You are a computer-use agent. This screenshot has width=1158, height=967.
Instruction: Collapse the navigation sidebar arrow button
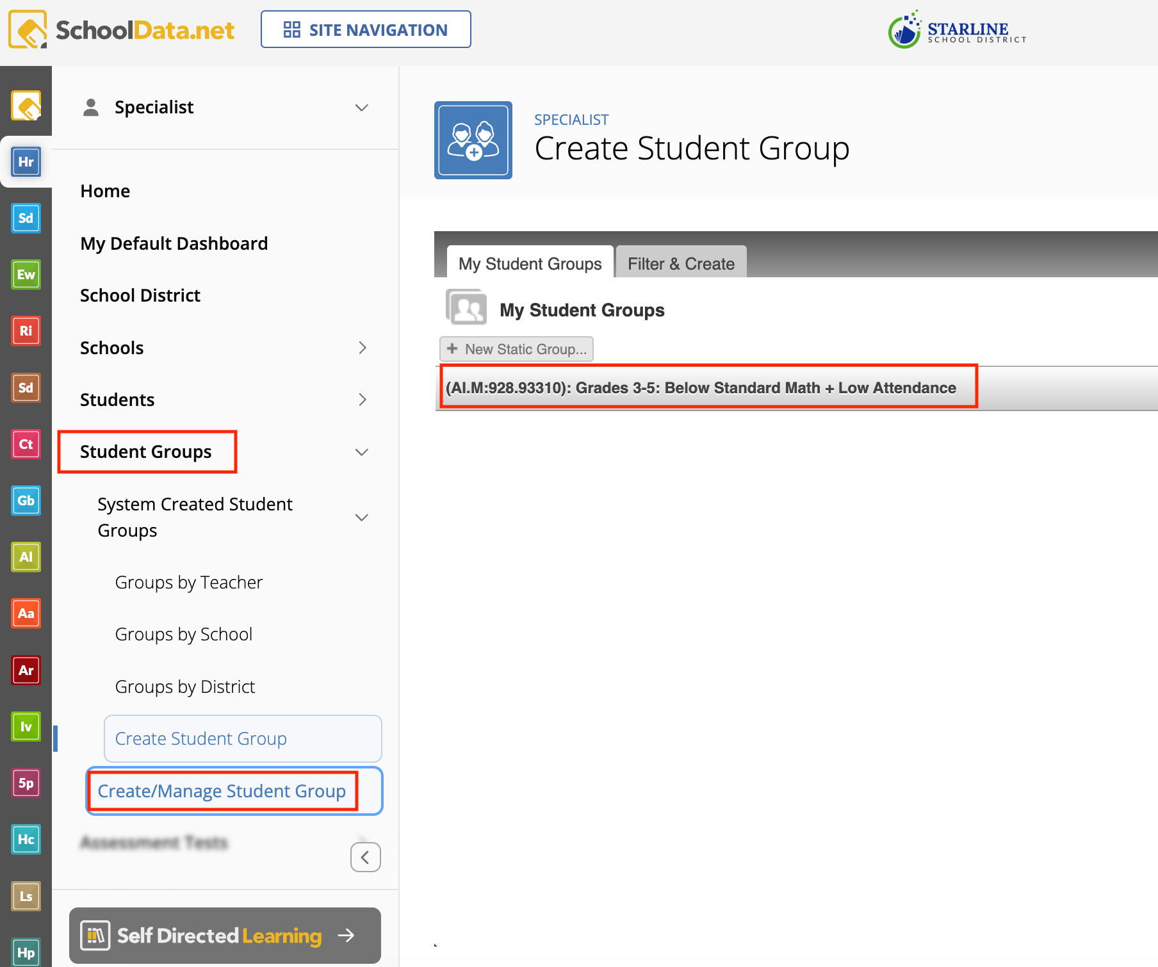[366, 857]
